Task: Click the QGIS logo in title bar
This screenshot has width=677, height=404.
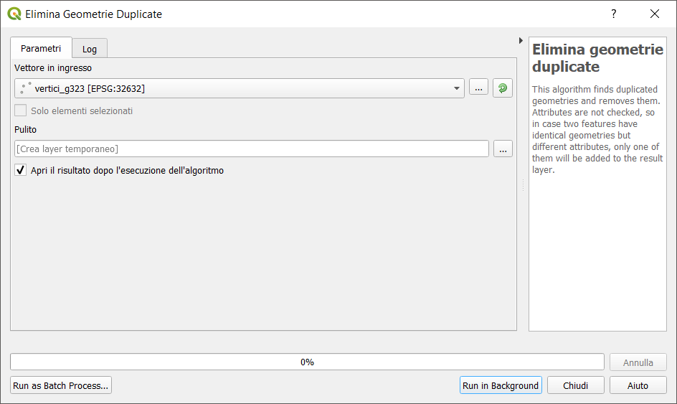Action: click(x=14, y=14)
